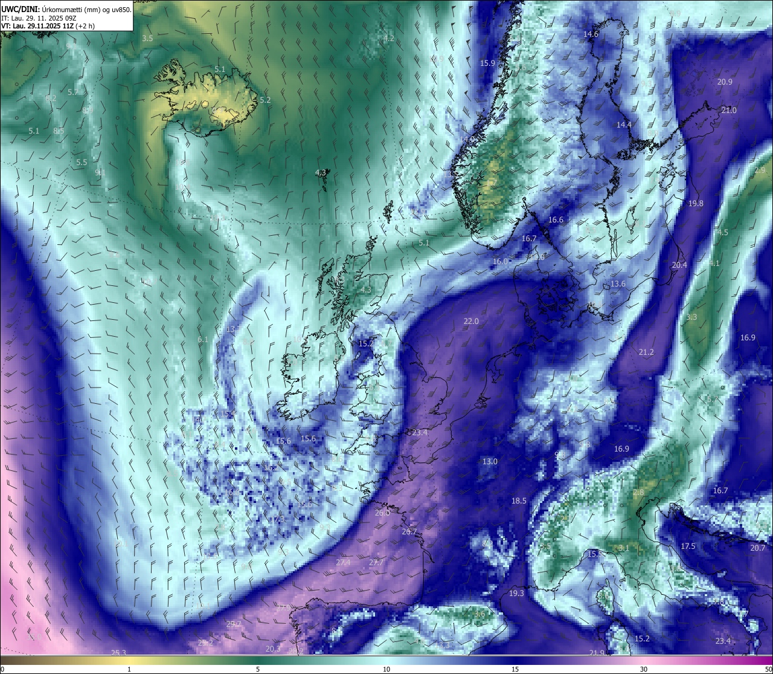773x674 pixels.
Task: Click the 19.8 value label on the map
Action: 696,204
